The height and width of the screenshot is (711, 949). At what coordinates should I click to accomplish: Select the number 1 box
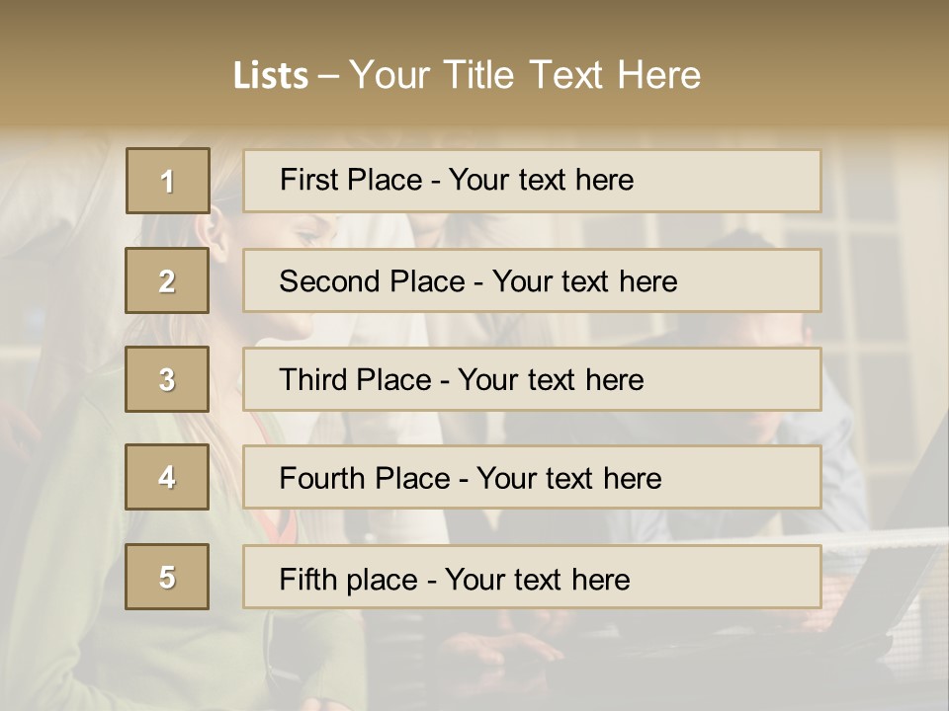[x=168, y=181]
